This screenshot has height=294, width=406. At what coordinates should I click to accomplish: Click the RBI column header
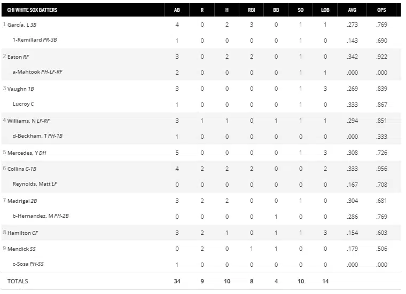tap(251, 10)
